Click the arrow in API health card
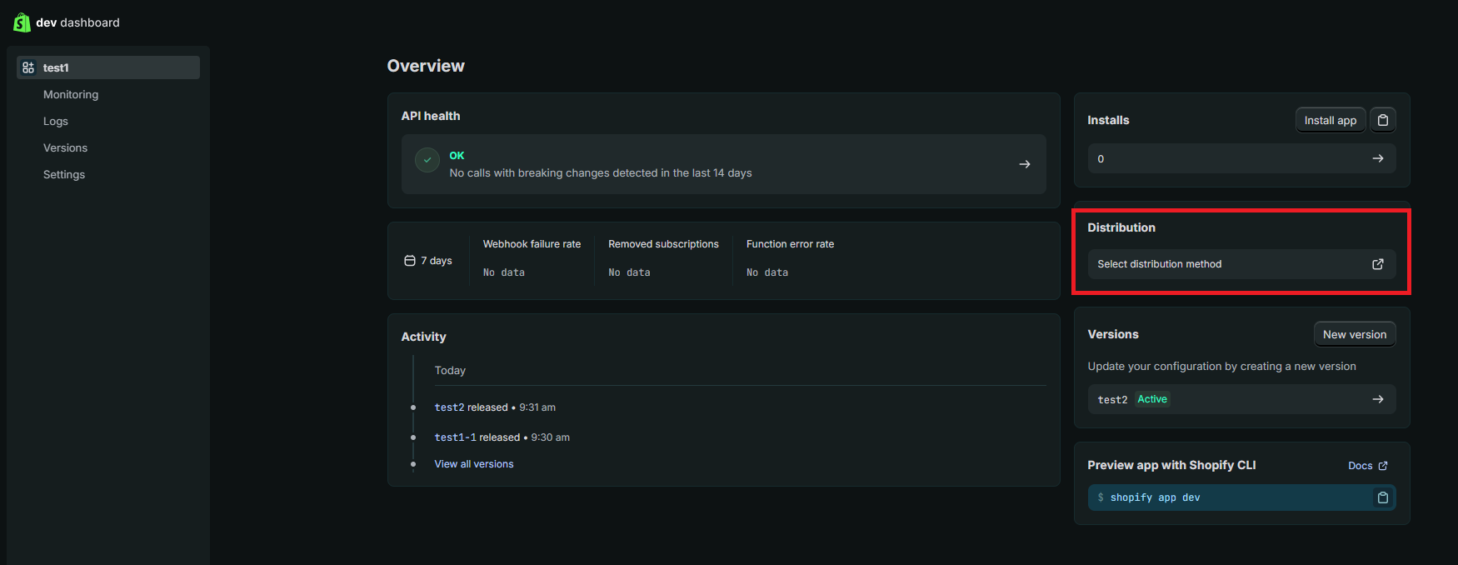1458x565 pixels. click(1024, 164)
